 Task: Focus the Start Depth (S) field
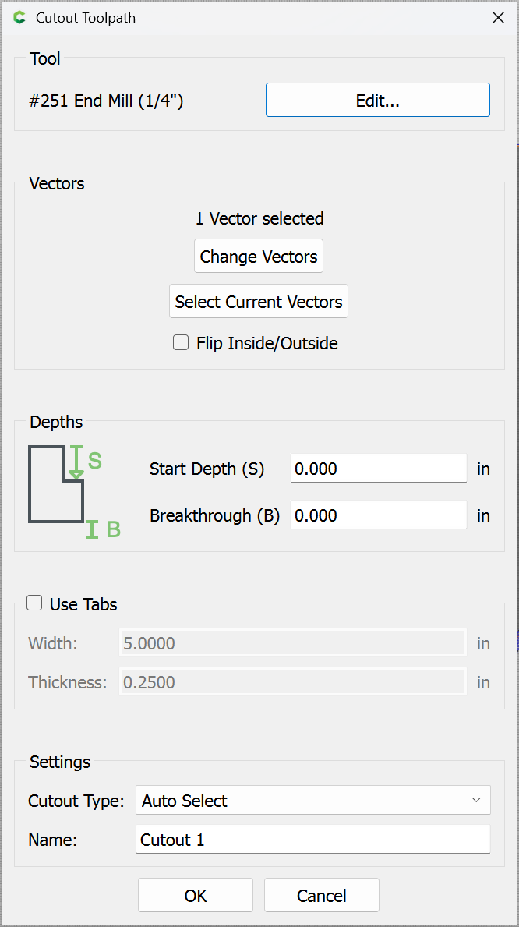pyautogui.click(x=378, y=469)
